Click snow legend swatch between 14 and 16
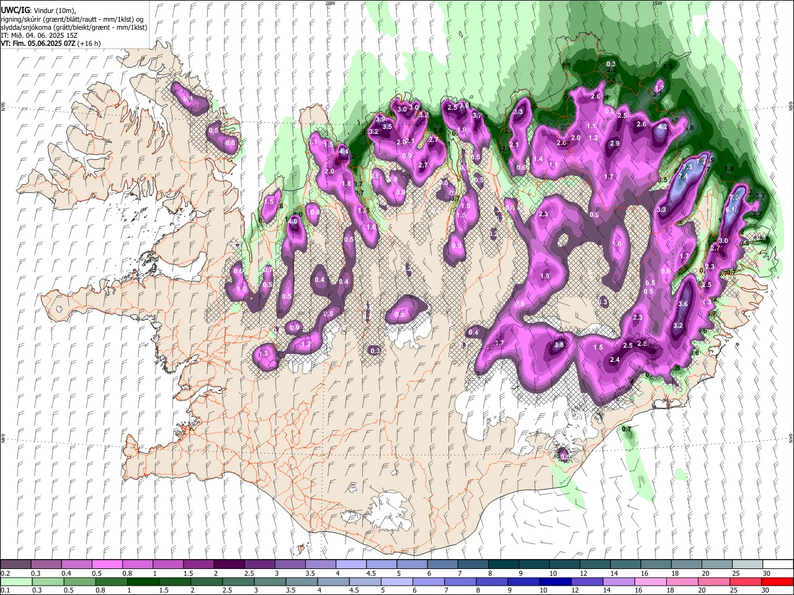The width and height of the screenshot is (794, 595). click(x=625, y=565)
